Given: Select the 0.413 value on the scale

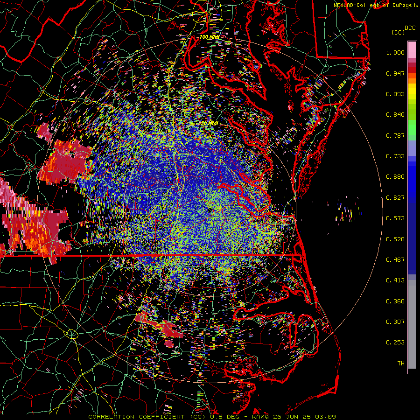Looking at the screenshot, I should (395, 280).
